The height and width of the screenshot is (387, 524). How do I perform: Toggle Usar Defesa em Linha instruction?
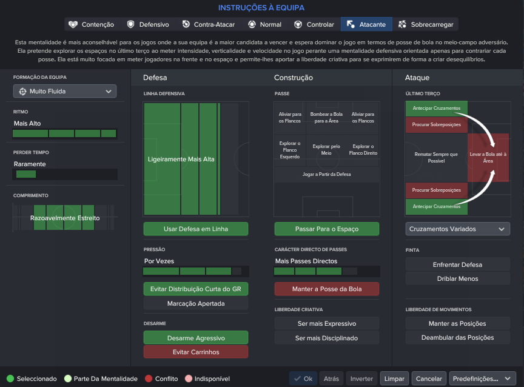click(x=196, y=229)
